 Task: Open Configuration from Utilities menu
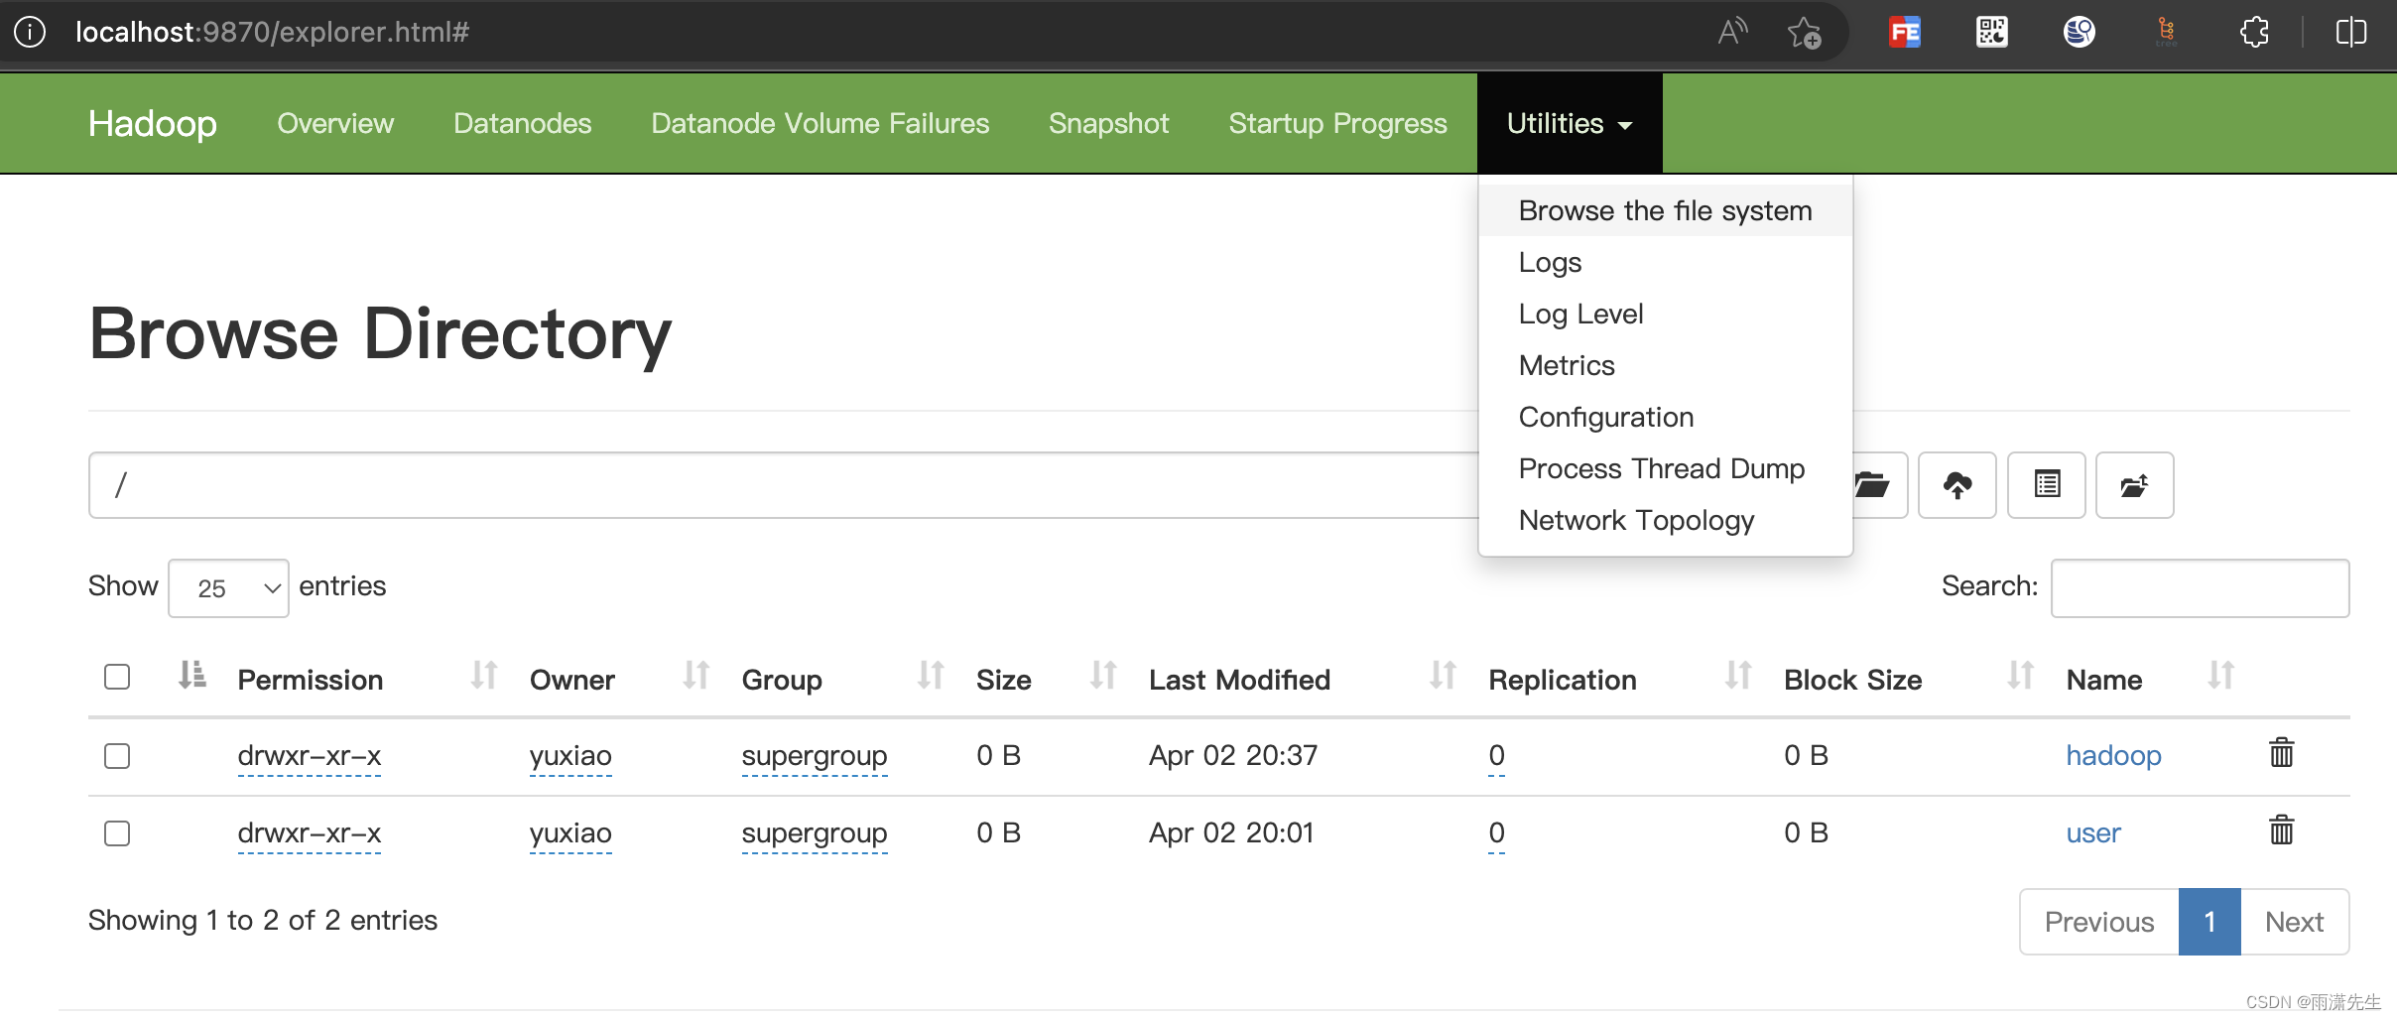tap(1665, 417)
